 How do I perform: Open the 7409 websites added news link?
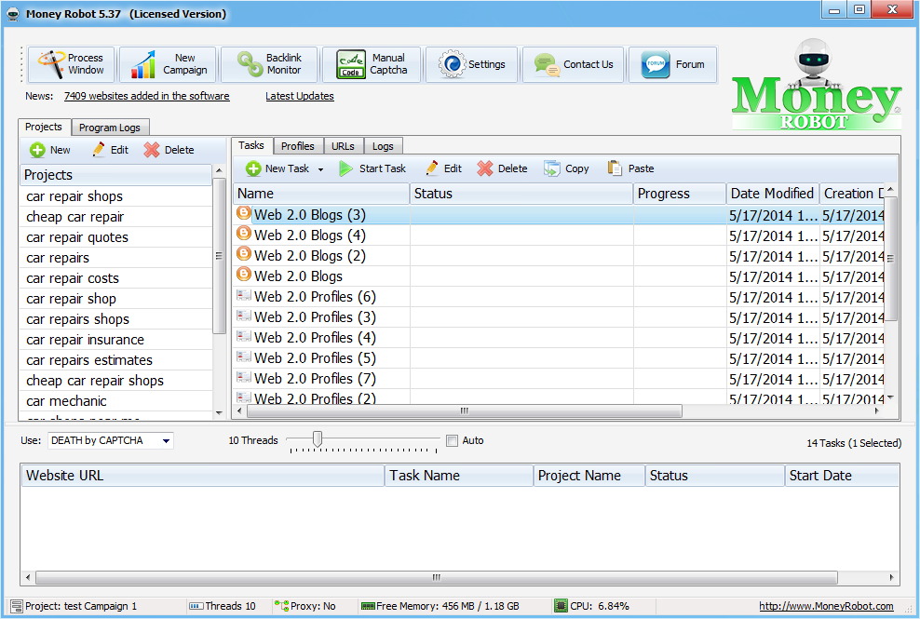(x=147, y=96)
